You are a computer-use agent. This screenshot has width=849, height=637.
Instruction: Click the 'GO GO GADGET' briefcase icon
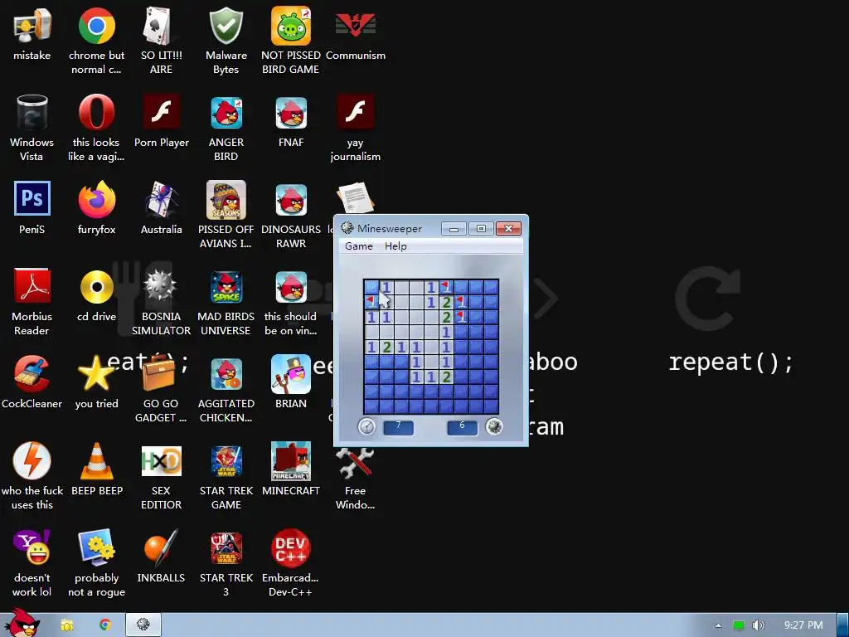point(158,374)
